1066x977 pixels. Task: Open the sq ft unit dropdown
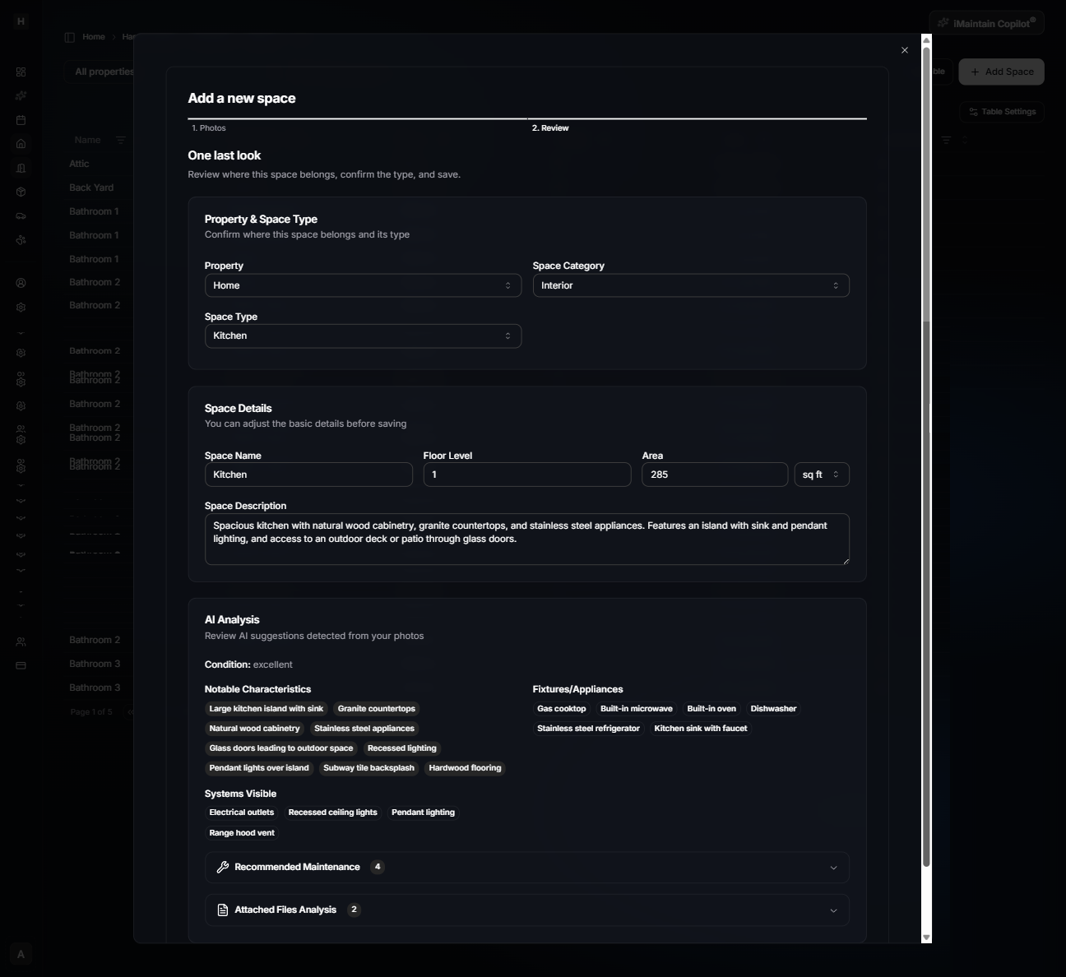(x=822, y=475)
